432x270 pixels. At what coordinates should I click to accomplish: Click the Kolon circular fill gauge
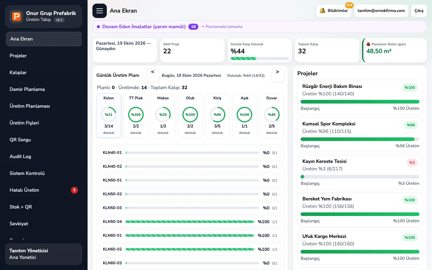coord(109,115)
